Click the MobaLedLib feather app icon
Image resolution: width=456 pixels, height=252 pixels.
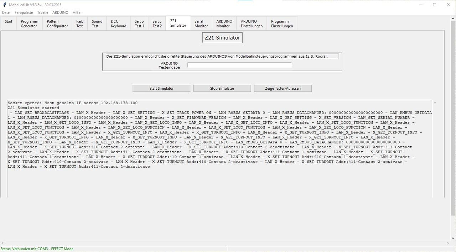(x=5, y=5)
